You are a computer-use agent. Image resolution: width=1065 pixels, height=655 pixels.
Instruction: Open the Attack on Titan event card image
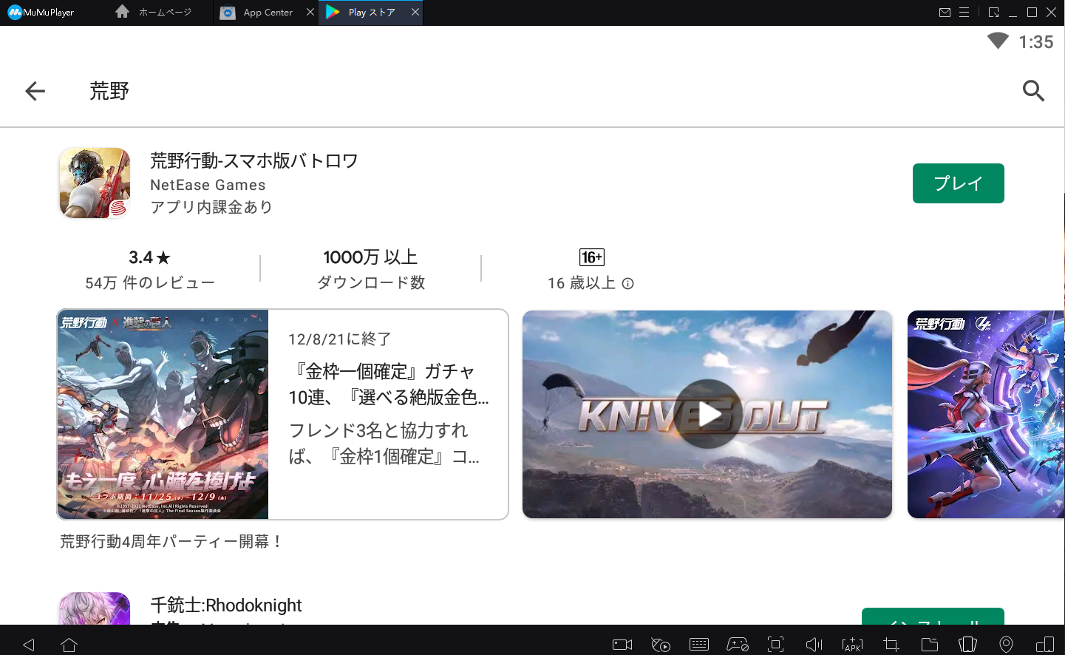[x=163, y=414]
